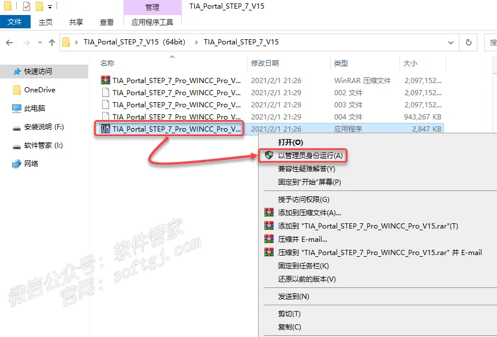Sort by the 类型 column header
The height and width of the screenshot is (337, 497).
[341, 63]
